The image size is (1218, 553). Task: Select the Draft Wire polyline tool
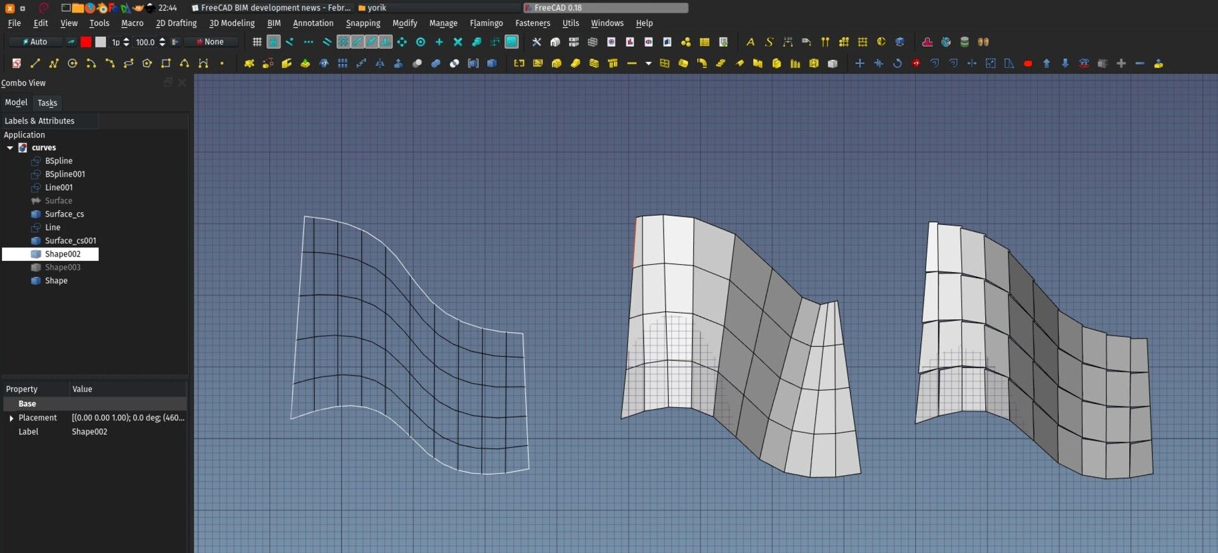53,63
